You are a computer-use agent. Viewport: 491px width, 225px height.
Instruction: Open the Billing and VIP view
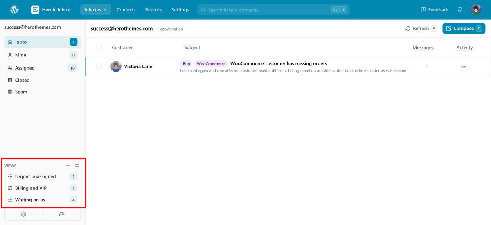pos(43,188)
